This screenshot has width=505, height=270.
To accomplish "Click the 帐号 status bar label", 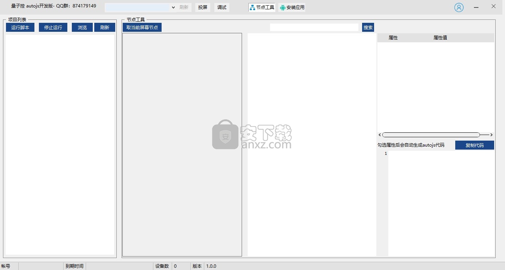I will coord(6,266).
